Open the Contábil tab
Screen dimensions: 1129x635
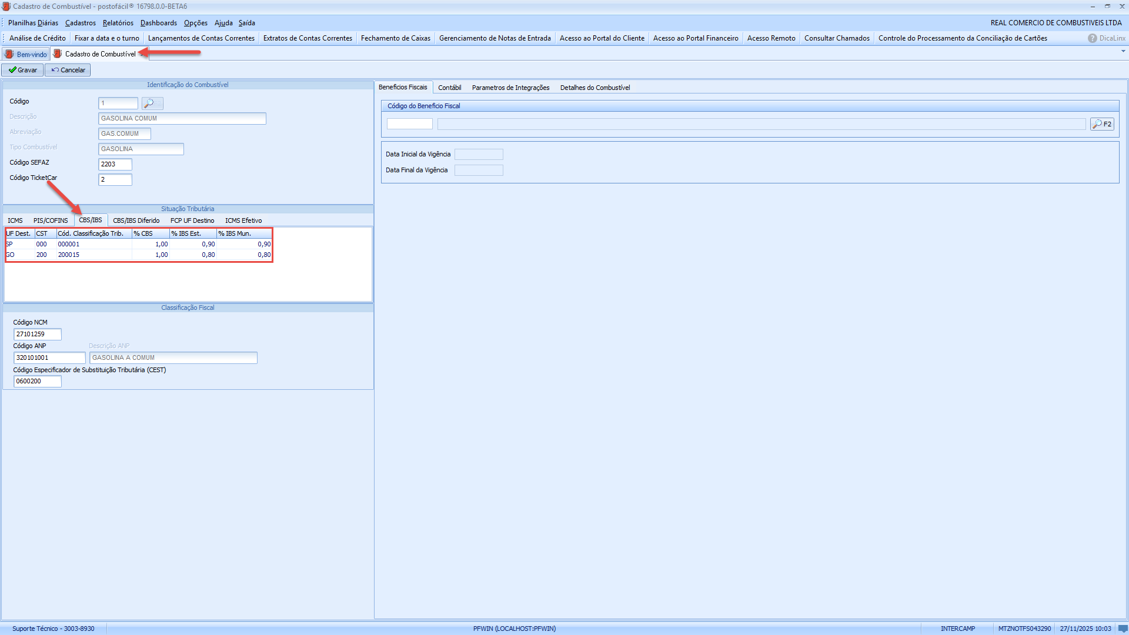click(449, 88)
